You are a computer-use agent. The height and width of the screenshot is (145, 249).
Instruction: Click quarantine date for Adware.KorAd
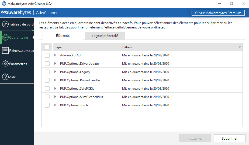pyautogui.click(x=146, y=55)
